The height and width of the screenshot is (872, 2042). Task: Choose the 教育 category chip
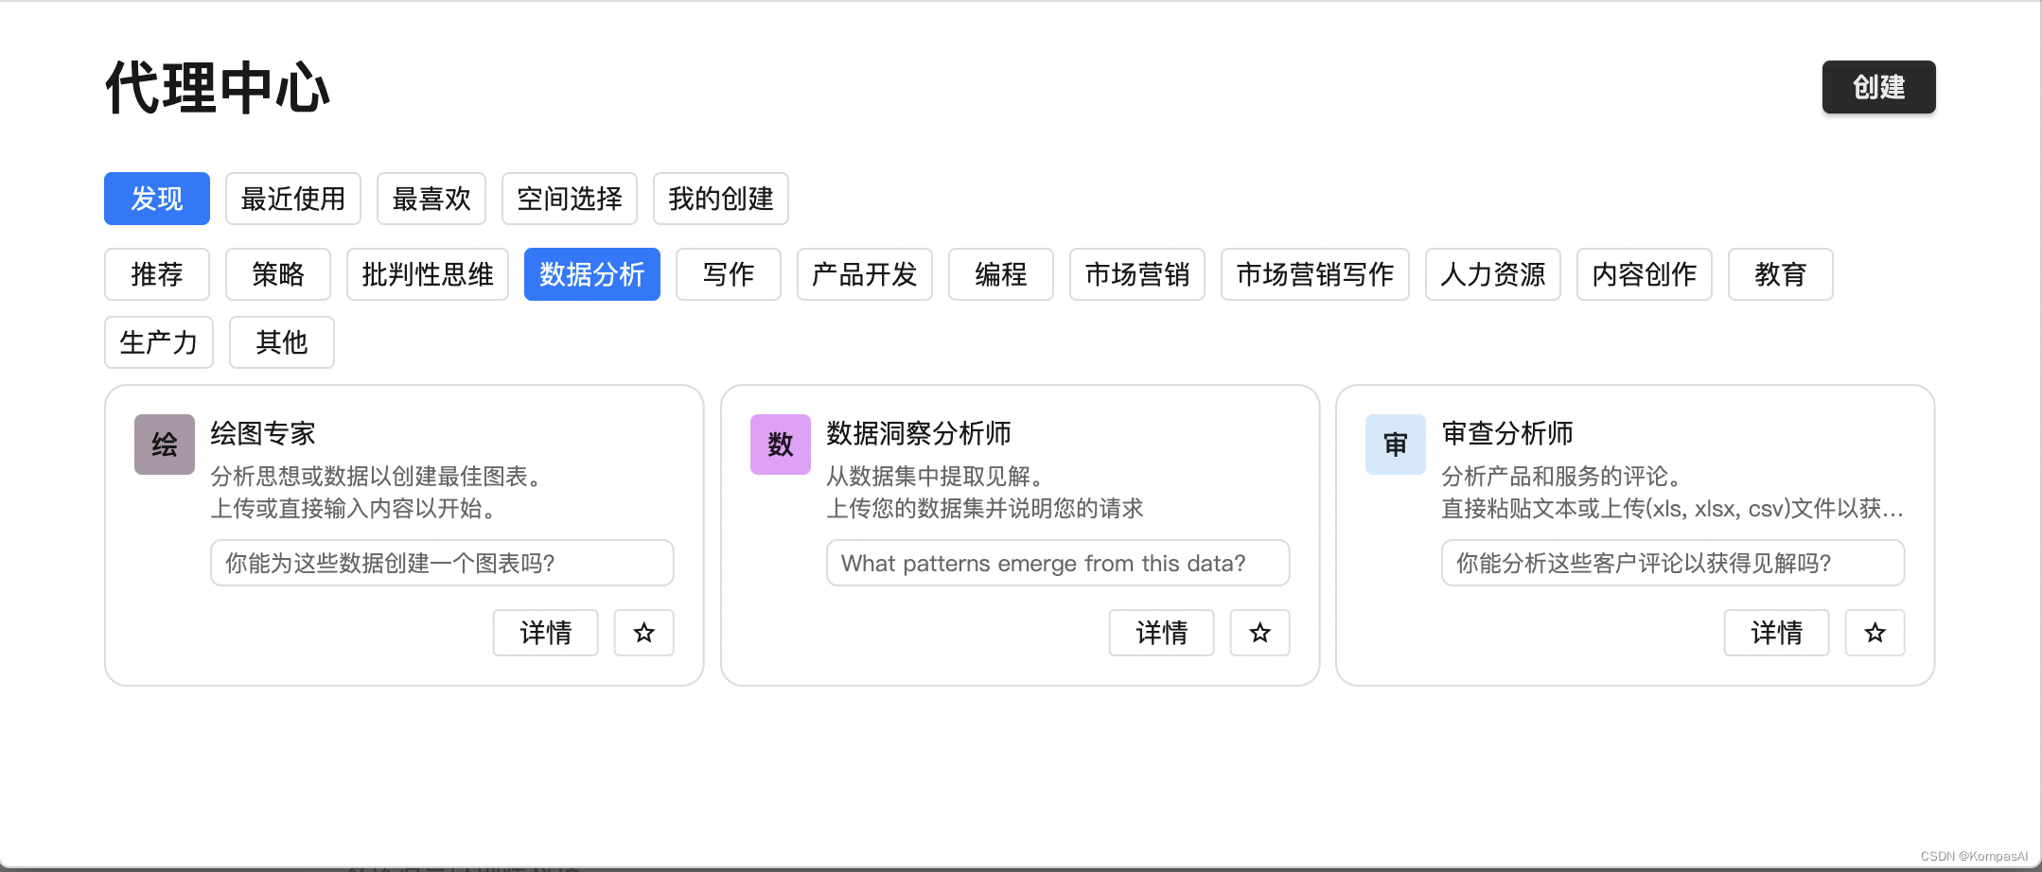point(1780,274)
